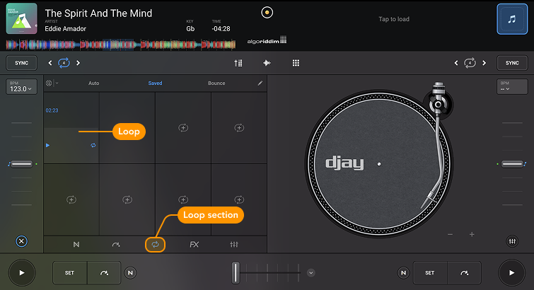Open the mixer faders view icon
Viewport: 534px width, 290px height.
tap(238, 63)
